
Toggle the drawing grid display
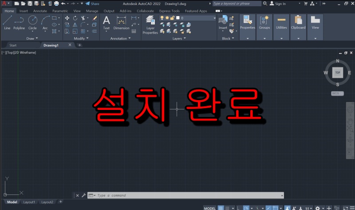(221, 208)
